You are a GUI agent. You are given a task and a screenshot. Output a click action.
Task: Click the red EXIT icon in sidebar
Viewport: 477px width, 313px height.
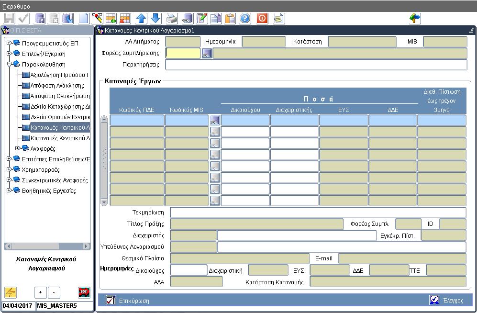(x=84, y=292)
